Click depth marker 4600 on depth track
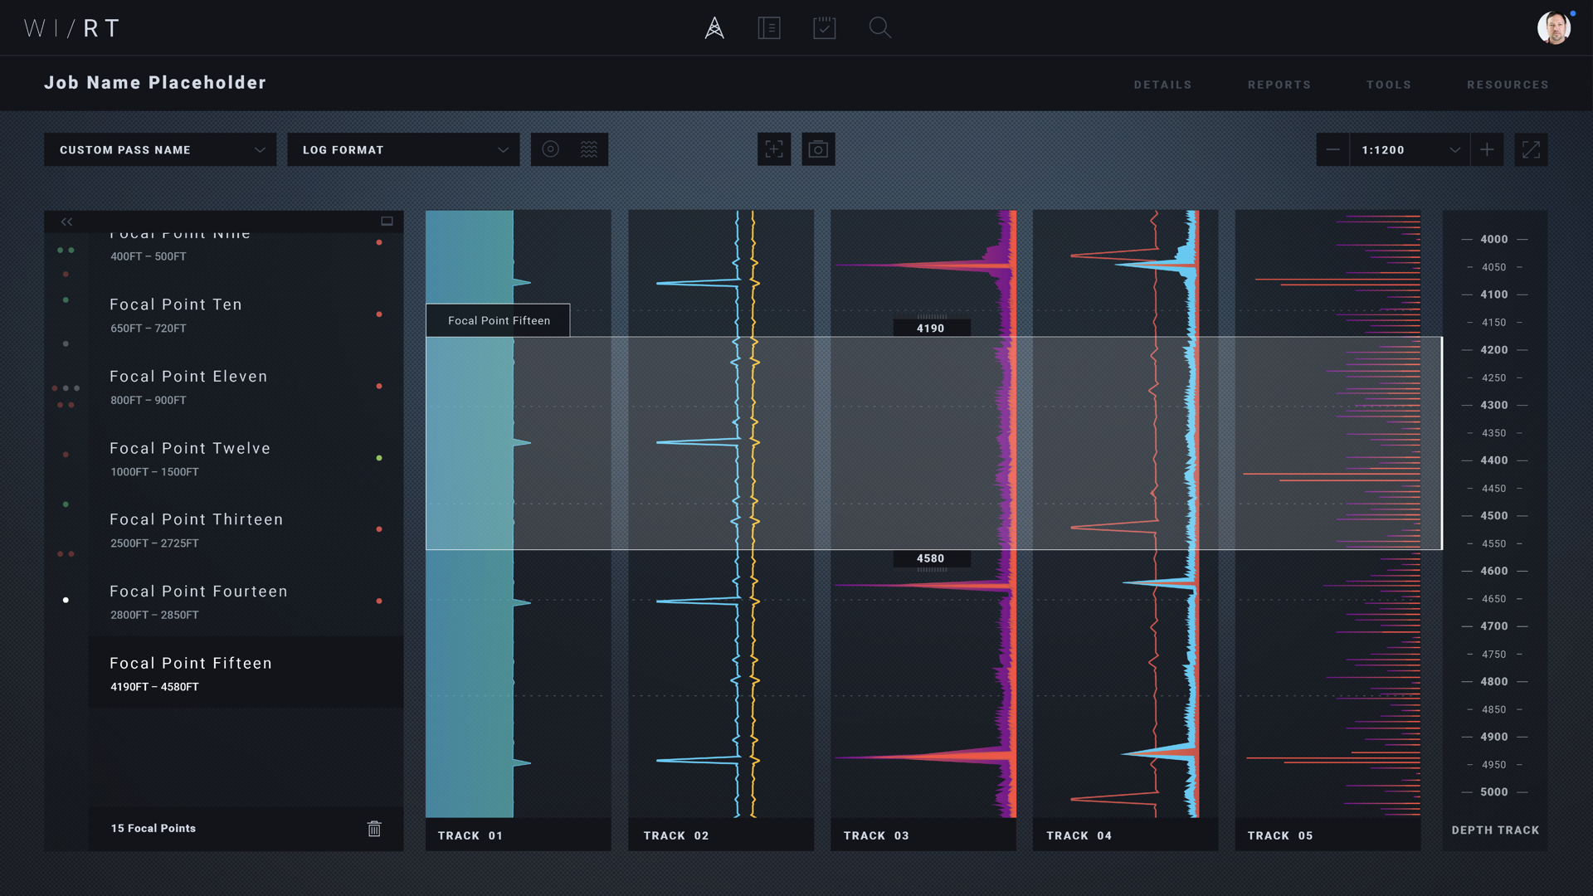 pos(1494,571)
